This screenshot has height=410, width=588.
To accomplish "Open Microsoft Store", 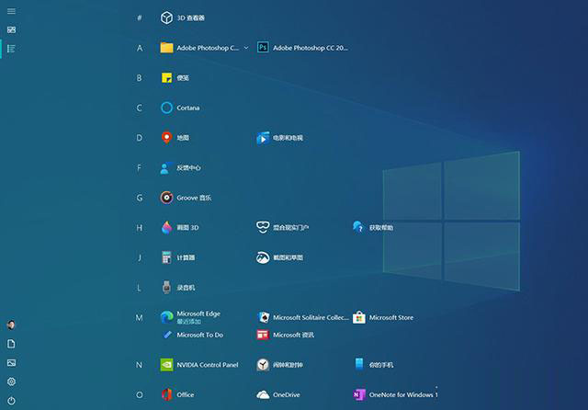I will click(383, 317).
